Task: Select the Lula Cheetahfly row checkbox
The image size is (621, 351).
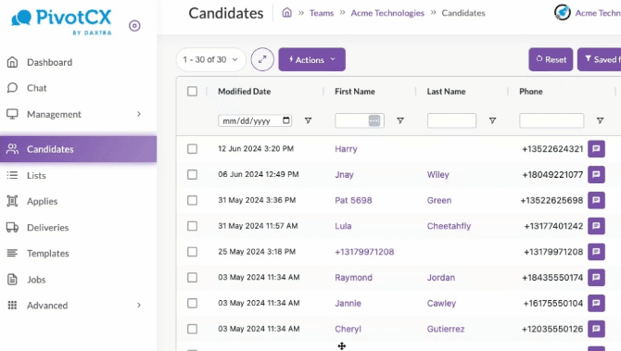Action: (192, 226)
